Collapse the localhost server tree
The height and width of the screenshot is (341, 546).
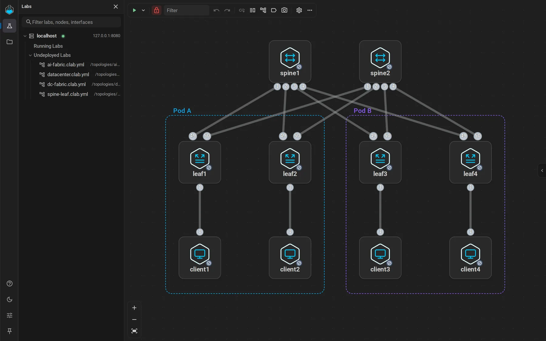25,36
